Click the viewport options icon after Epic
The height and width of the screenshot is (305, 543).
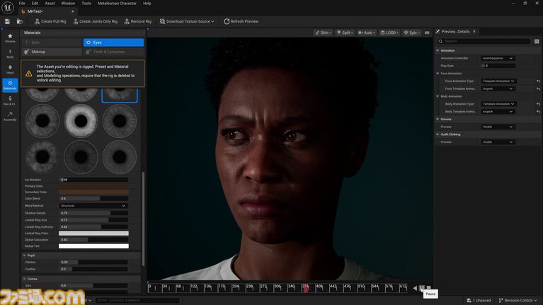pos(427,33)
